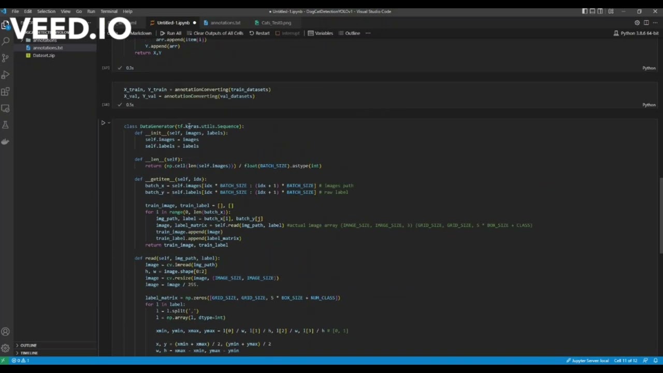Open the notebook Outline
The width and height of the screenshot is (663, 373).
[350, 33]
